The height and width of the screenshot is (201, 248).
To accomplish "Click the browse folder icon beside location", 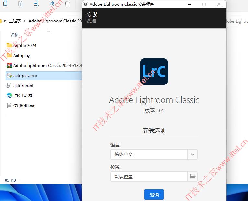I will pyautogui.click(x=193, y=176).
